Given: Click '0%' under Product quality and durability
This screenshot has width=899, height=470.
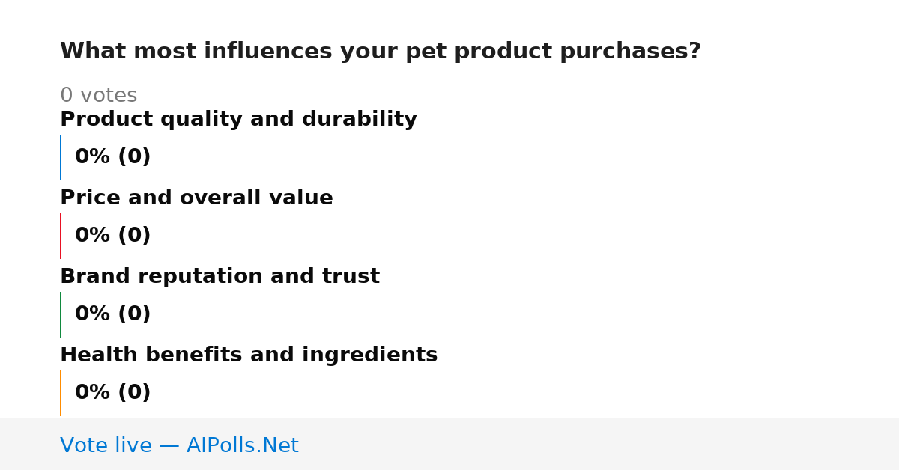Looking at the screenshot, I should tap(93, 157).
